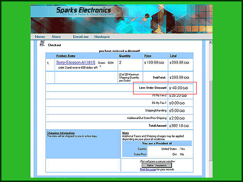Select the $0.00 CAD tax value
This screenshot has width=243, height=182.
click(x=177, y=103)
